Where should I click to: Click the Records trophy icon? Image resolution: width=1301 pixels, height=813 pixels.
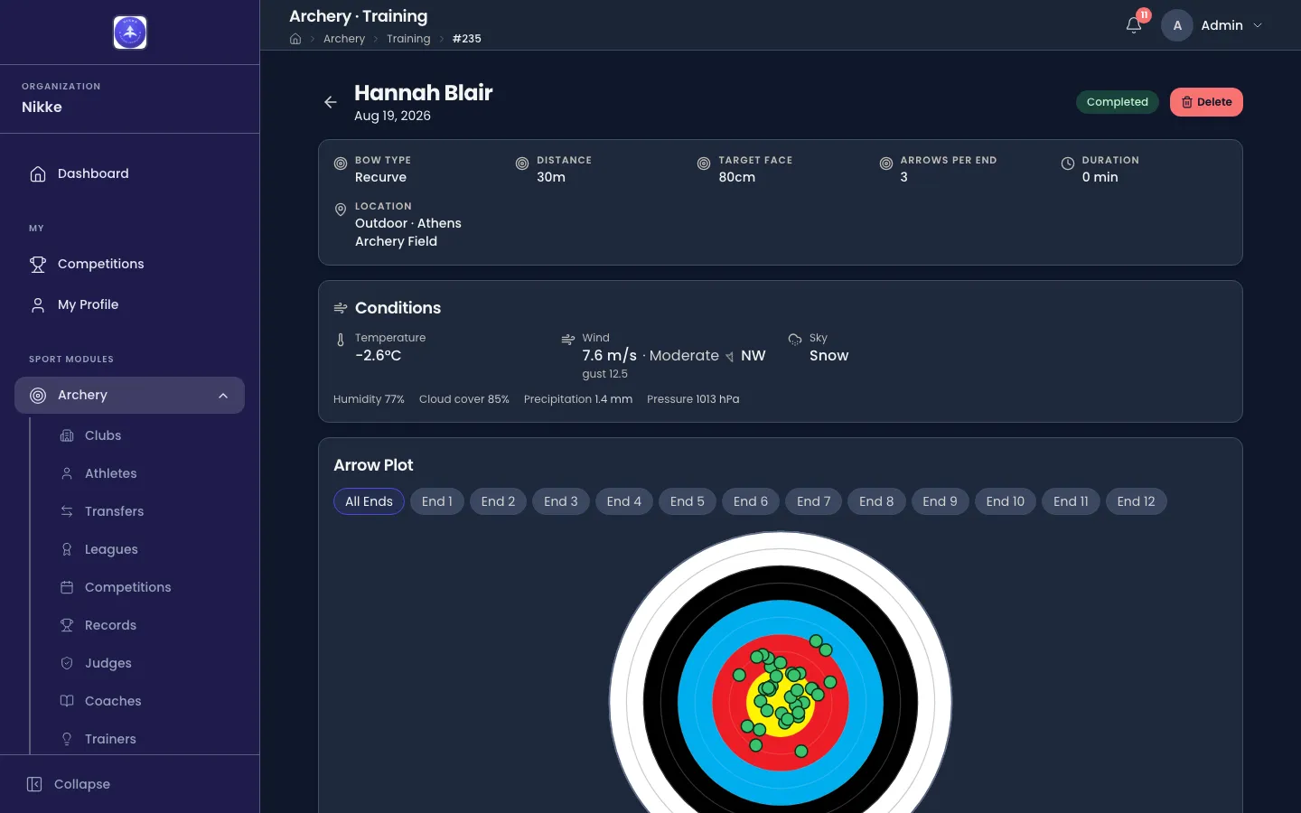coord(67,625)
